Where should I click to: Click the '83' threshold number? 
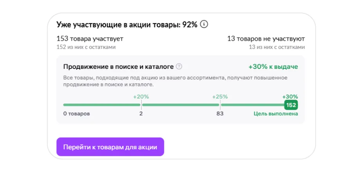220,114
